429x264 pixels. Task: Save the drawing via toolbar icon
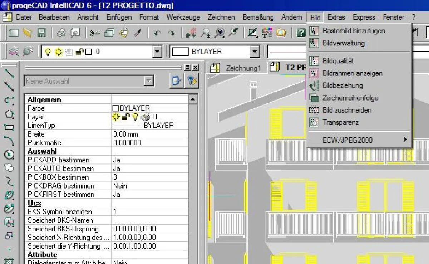(x=42, y=33)
